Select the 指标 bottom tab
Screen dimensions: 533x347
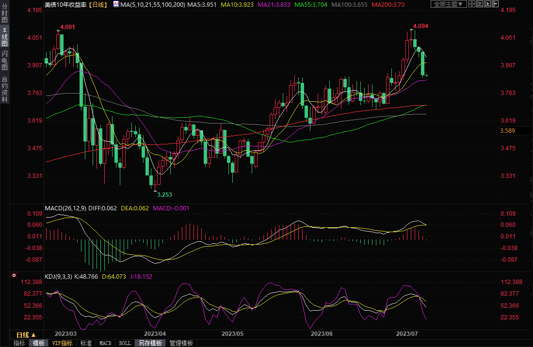tap(19, 343)
